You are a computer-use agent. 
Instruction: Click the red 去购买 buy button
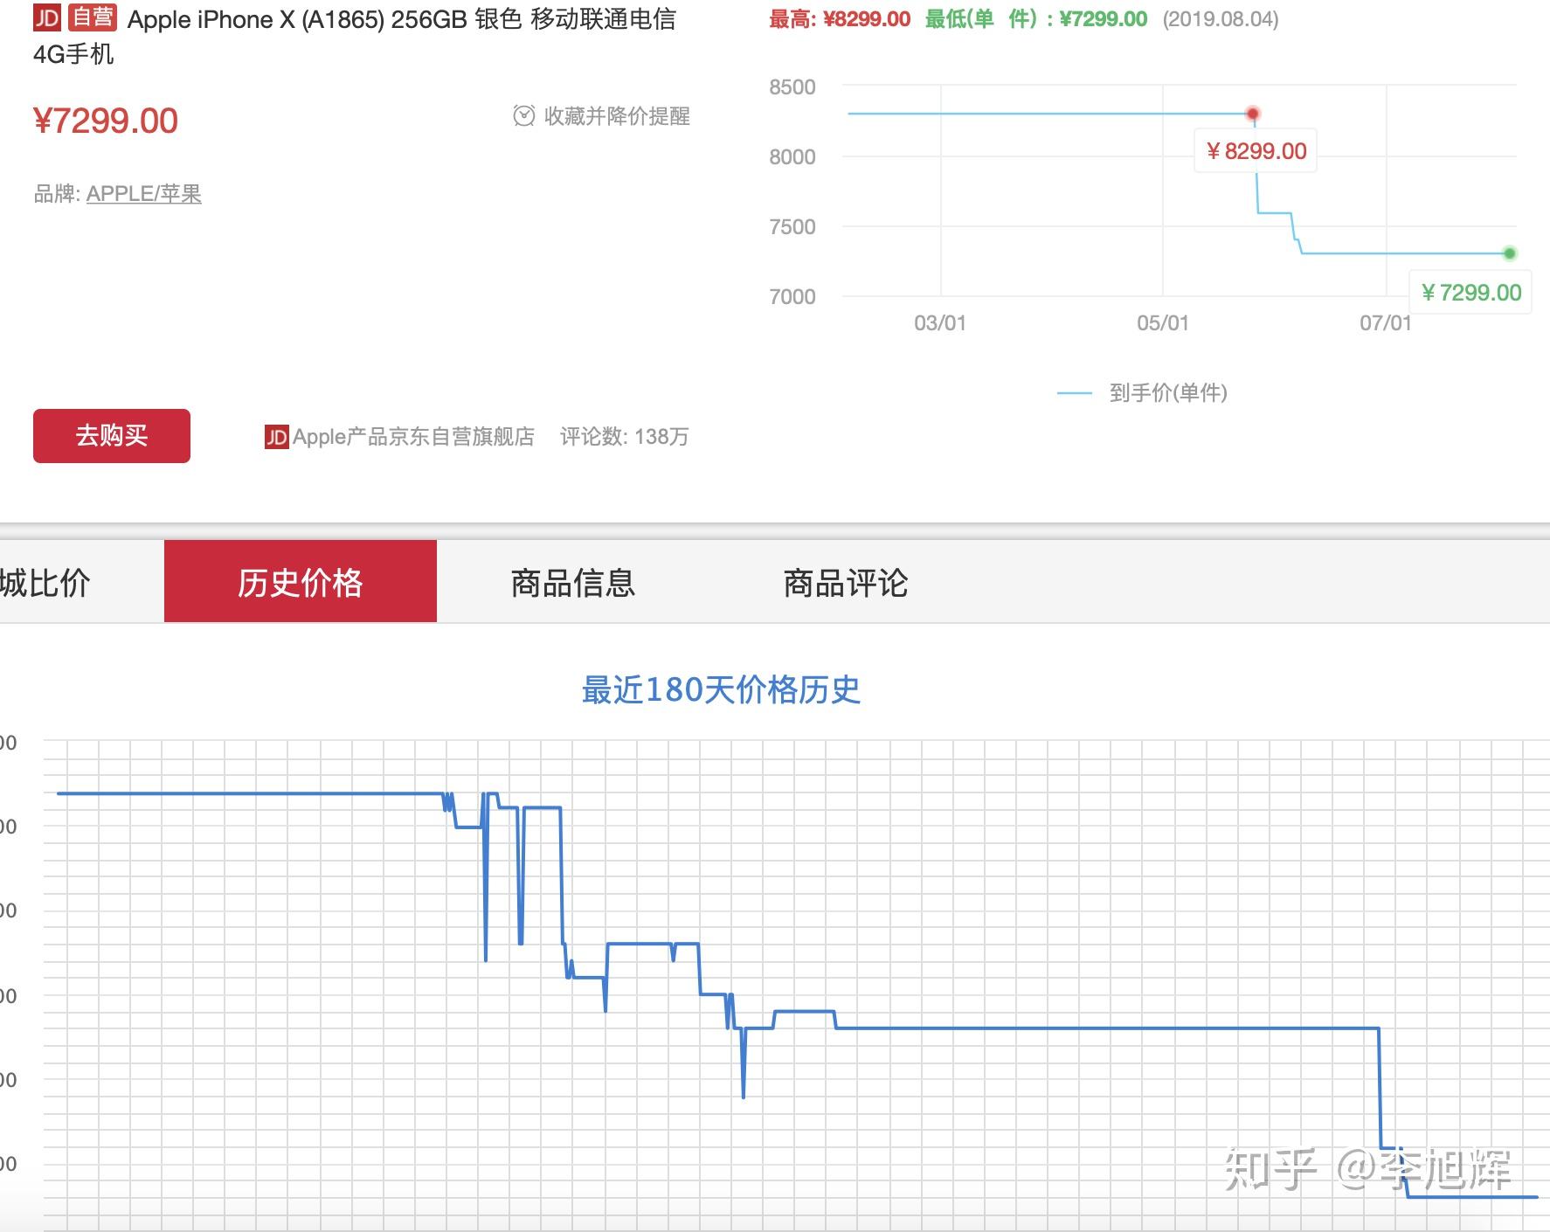coord(112,435)
